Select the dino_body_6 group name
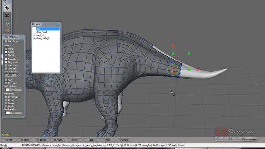The width and height of the screenshot is (265, 149). pos(43,38)
